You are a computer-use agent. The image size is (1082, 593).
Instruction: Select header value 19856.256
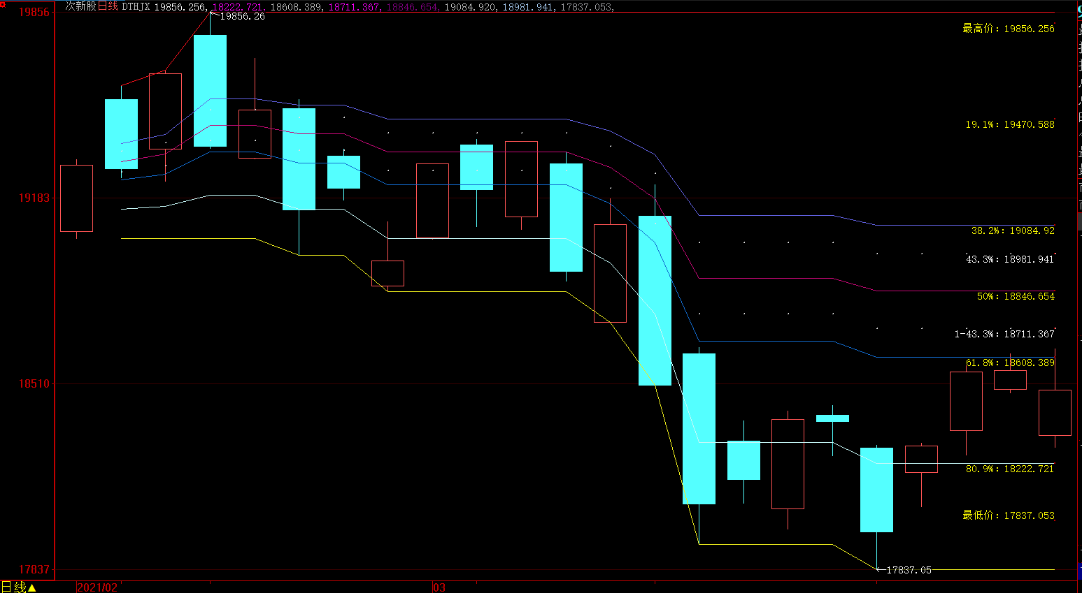(x=180, y=7)
